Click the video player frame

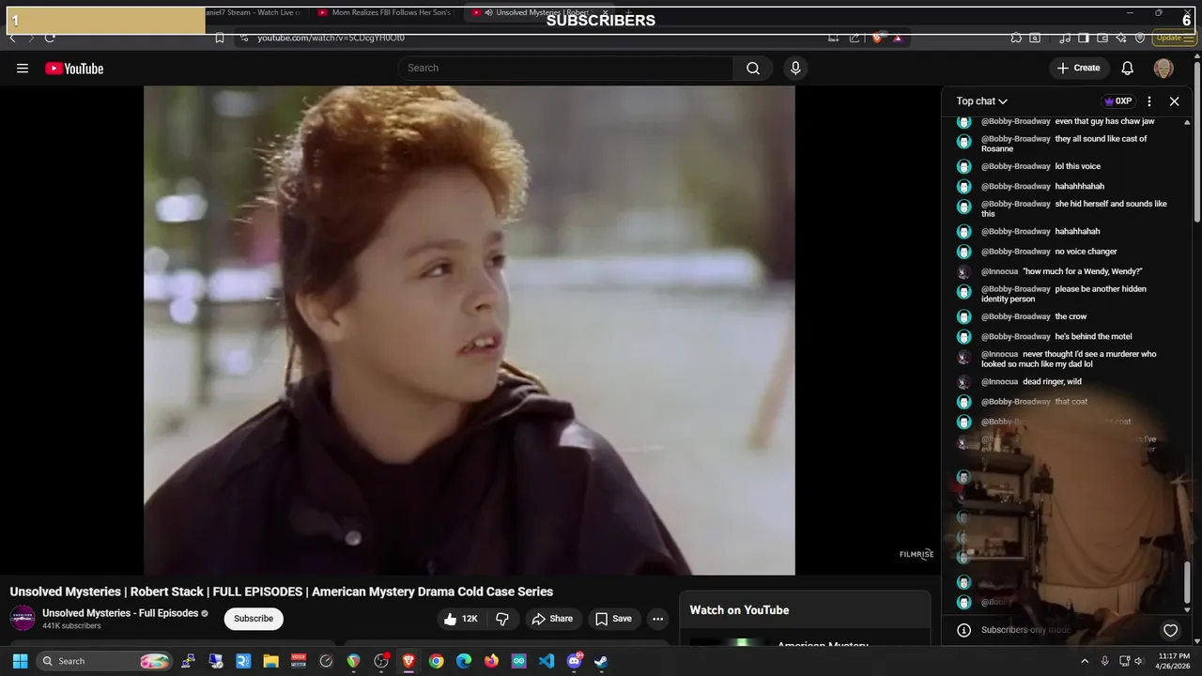470,330
